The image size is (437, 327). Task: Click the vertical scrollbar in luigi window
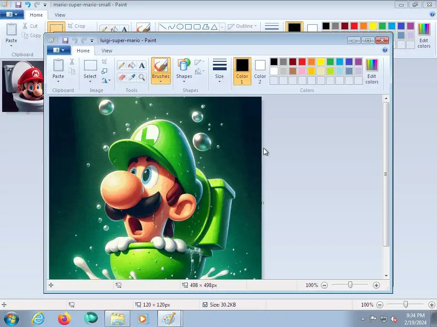pos(386,174)
